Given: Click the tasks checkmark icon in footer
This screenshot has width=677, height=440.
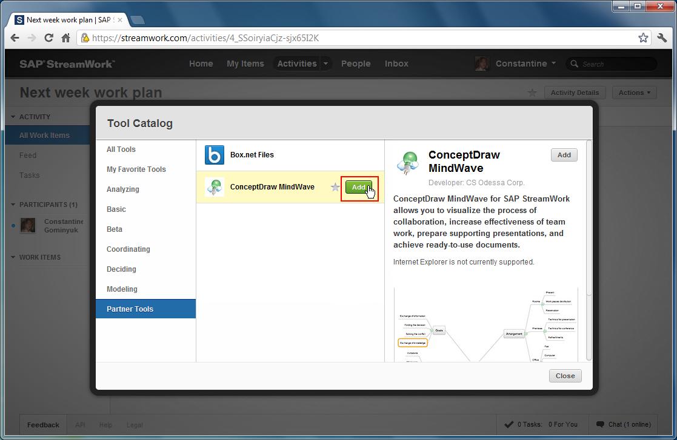Looking at the screenshot, I should (x=509, y=424).
